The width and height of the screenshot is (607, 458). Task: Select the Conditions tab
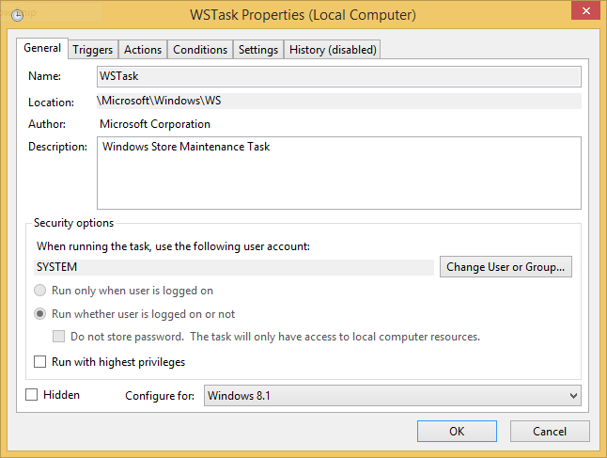[200, 50]
